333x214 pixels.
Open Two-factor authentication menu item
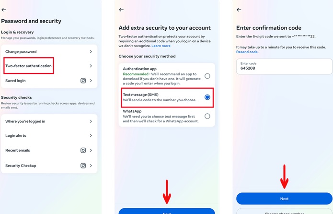coord(29,66)
